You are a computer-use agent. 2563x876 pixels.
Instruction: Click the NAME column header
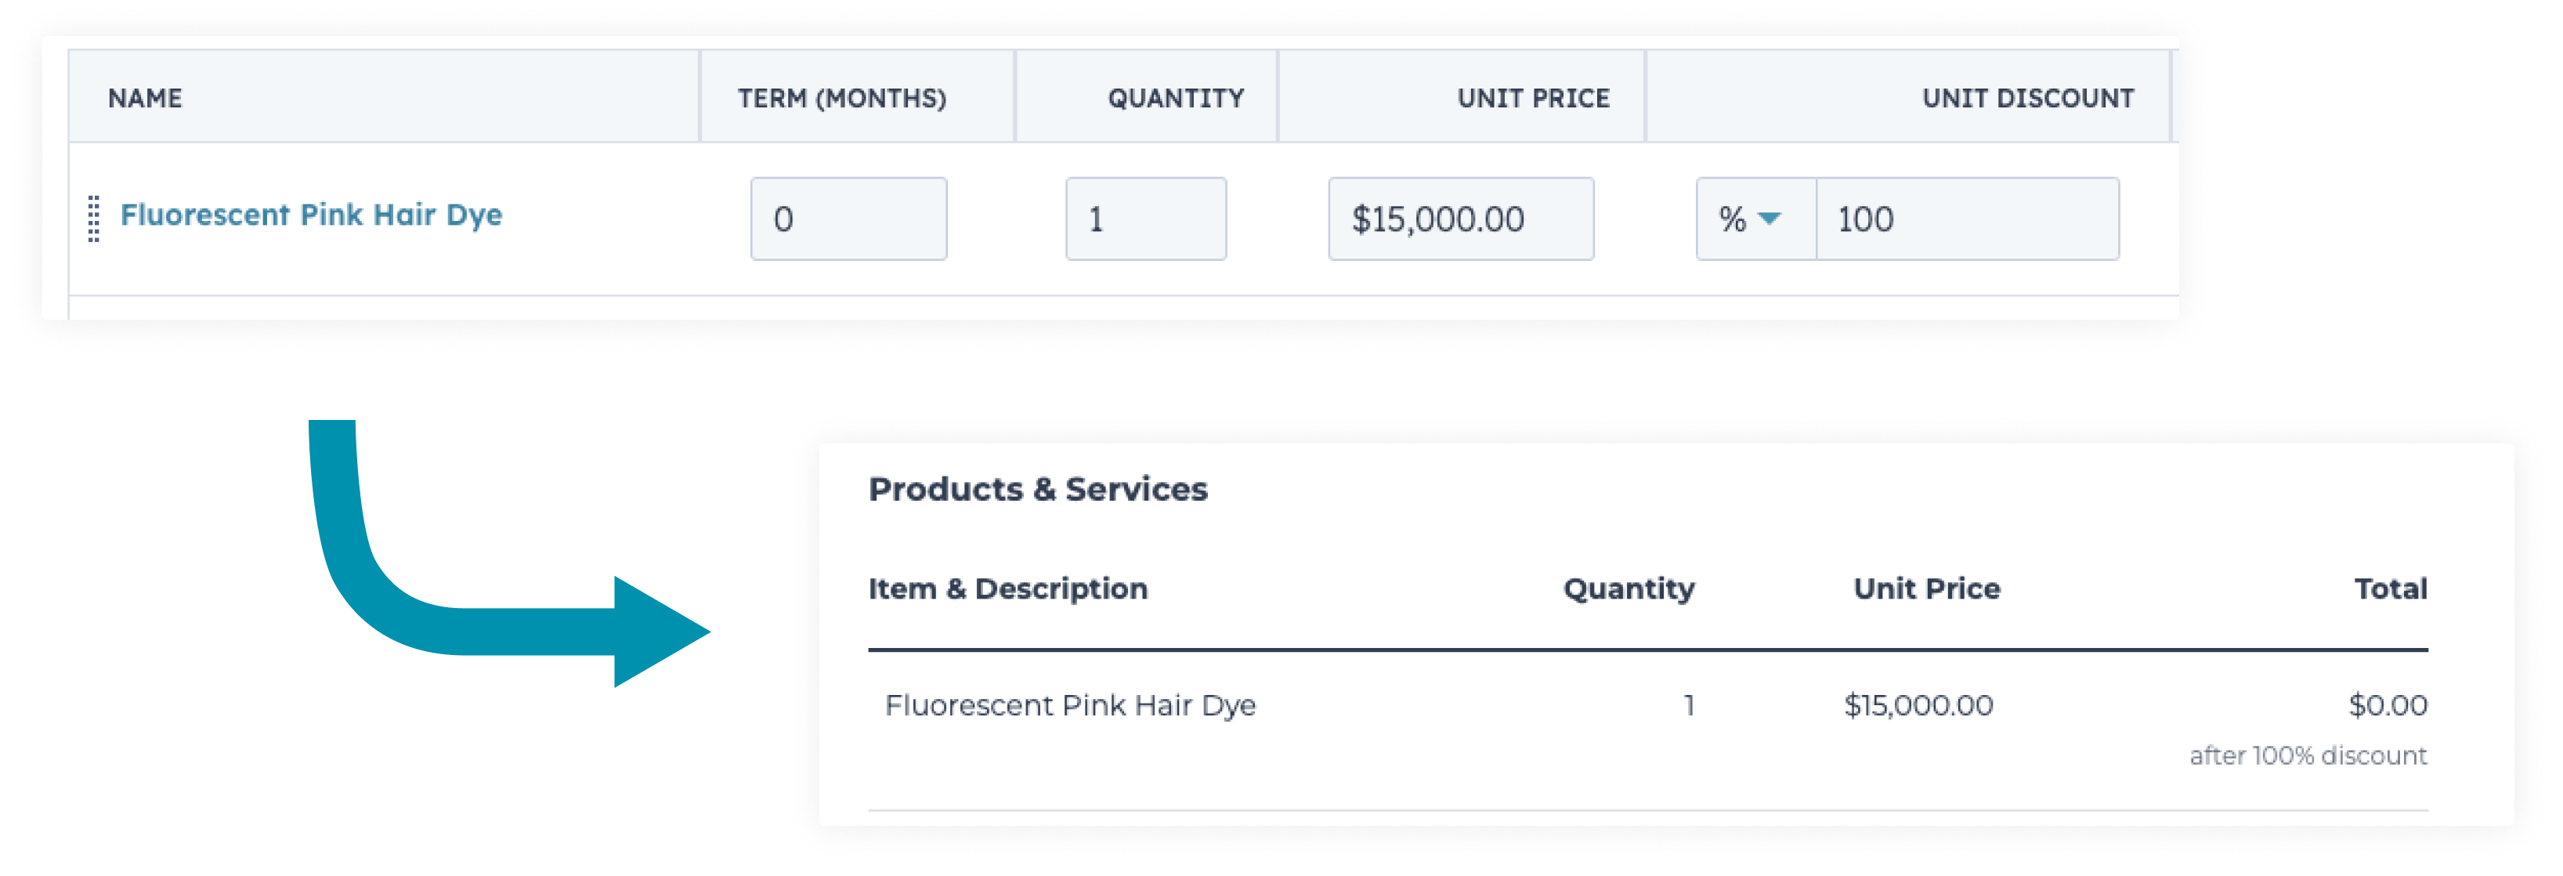pyautogui.click(x=145, y=99)
